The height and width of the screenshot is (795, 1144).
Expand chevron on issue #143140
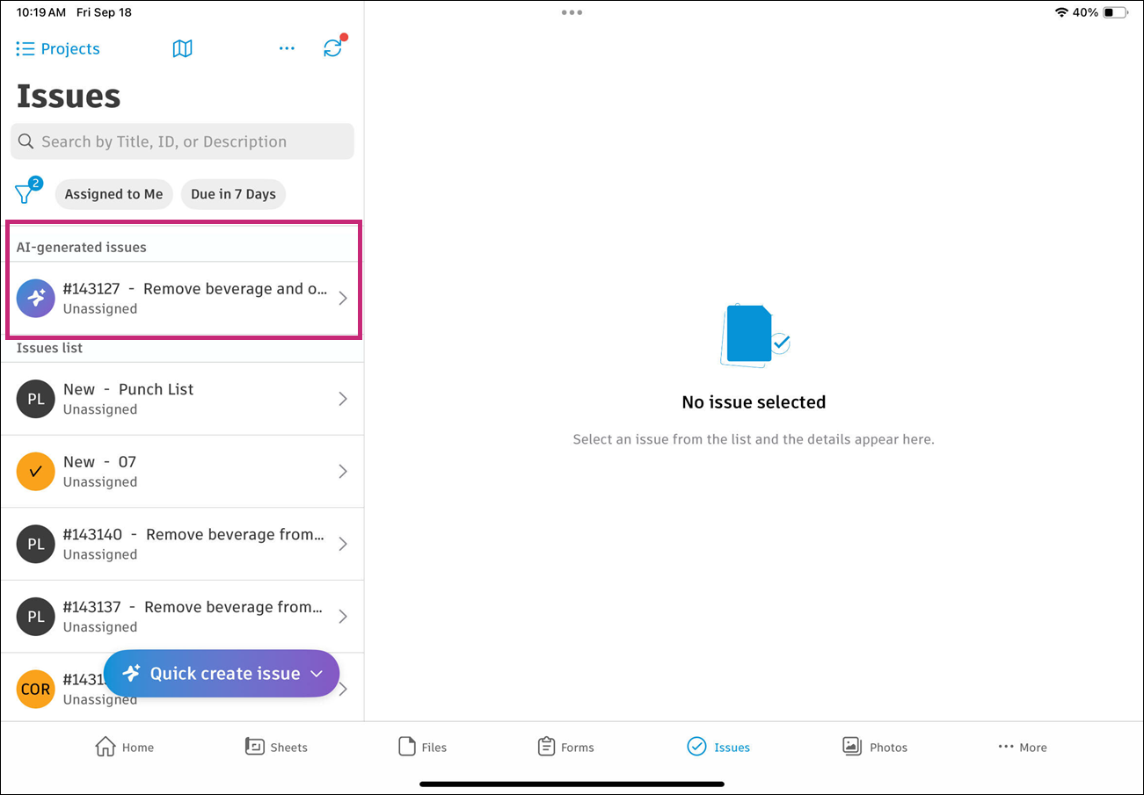pos(343,544)
